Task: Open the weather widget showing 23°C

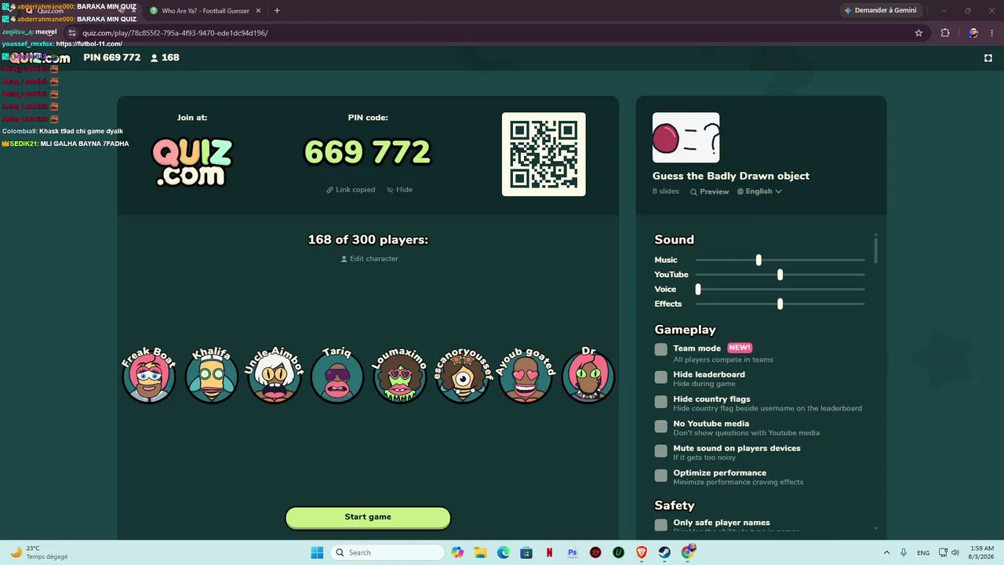Action: 39,552
